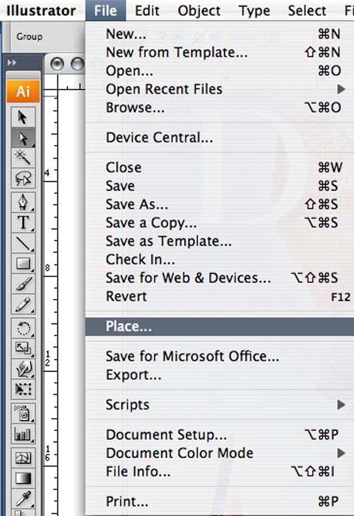The height and width of the screenshot is (516, 354).
Task: Select the Rotate tool
Action: (x=23, y=328)
